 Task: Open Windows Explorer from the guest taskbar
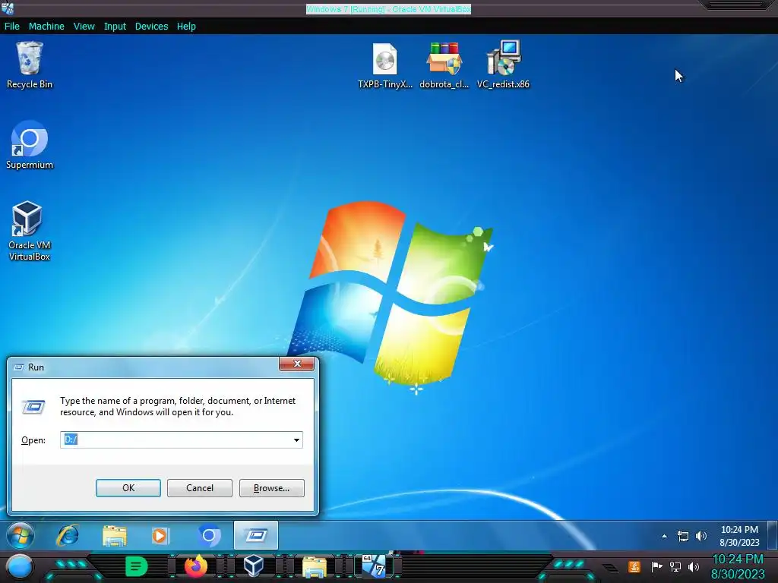[115, 535]
